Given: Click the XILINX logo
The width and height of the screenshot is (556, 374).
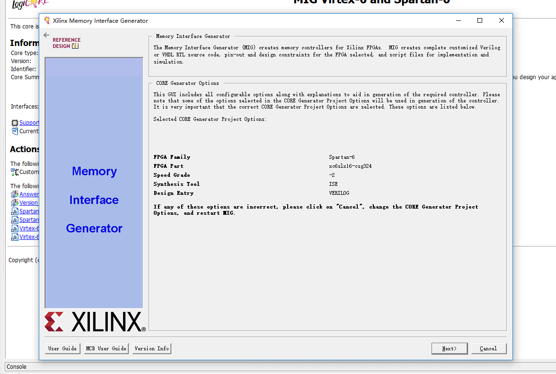Looking at the screenshot, I should coord(95,322).
